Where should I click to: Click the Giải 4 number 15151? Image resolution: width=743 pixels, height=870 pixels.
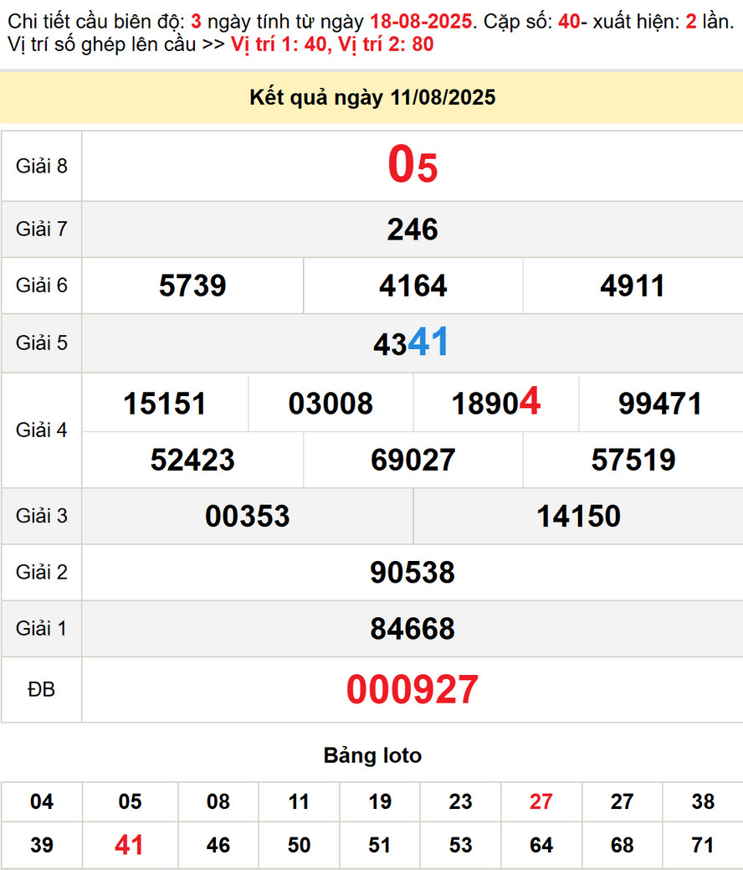coord(165,404)
